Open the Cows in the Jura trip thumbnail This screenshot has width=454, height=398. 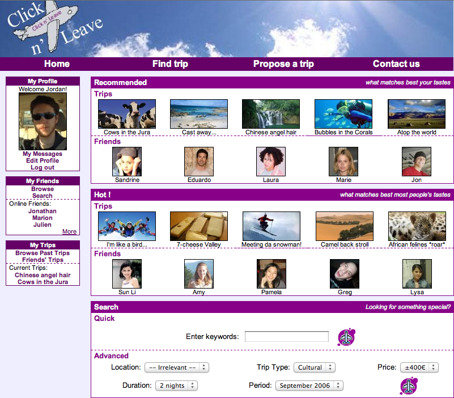coord(127,114)
